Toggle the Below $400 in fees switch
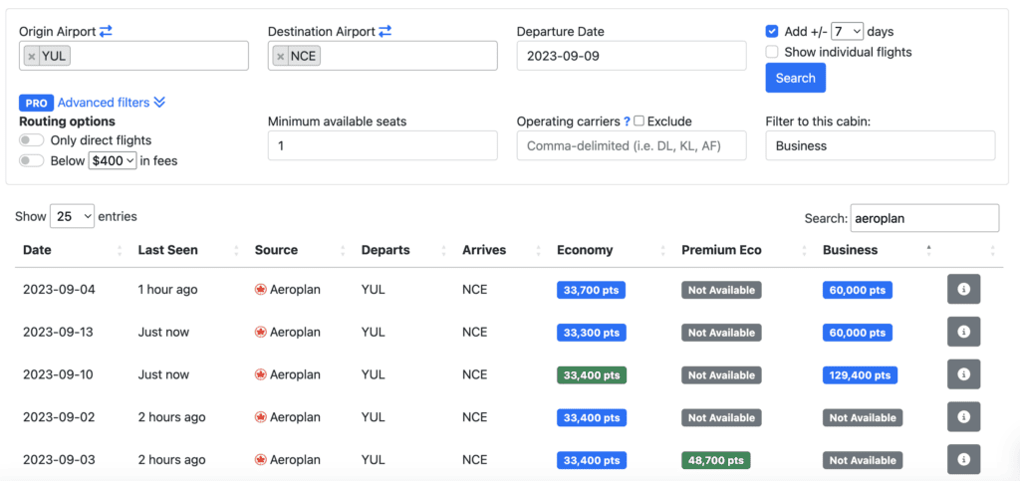1020x481 pixels. point(31,160)
